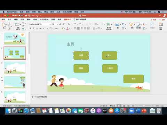Click the text highlight color swatch
This screenshot has height=125, width=167.
pyautogui.click(x=63, y=28)
